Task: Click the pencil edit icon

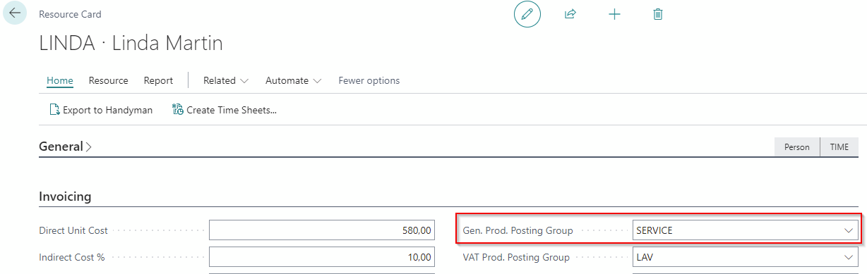Action: (x=527, y=14)
